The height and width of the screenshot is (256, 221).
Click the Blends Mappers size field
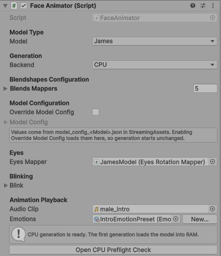(x=205, y=88)
